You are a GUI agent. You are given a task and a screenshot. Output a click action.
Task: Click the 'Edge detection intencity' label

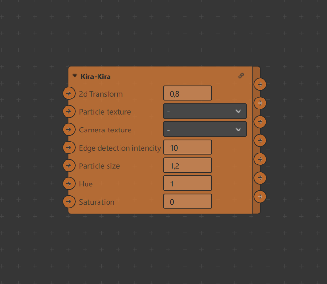pos(120,148)
